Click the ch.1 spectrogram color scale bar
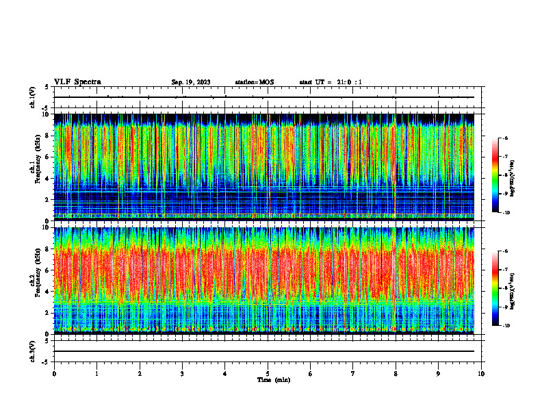This screenshot has width=542, height=419. pos(495,175)
